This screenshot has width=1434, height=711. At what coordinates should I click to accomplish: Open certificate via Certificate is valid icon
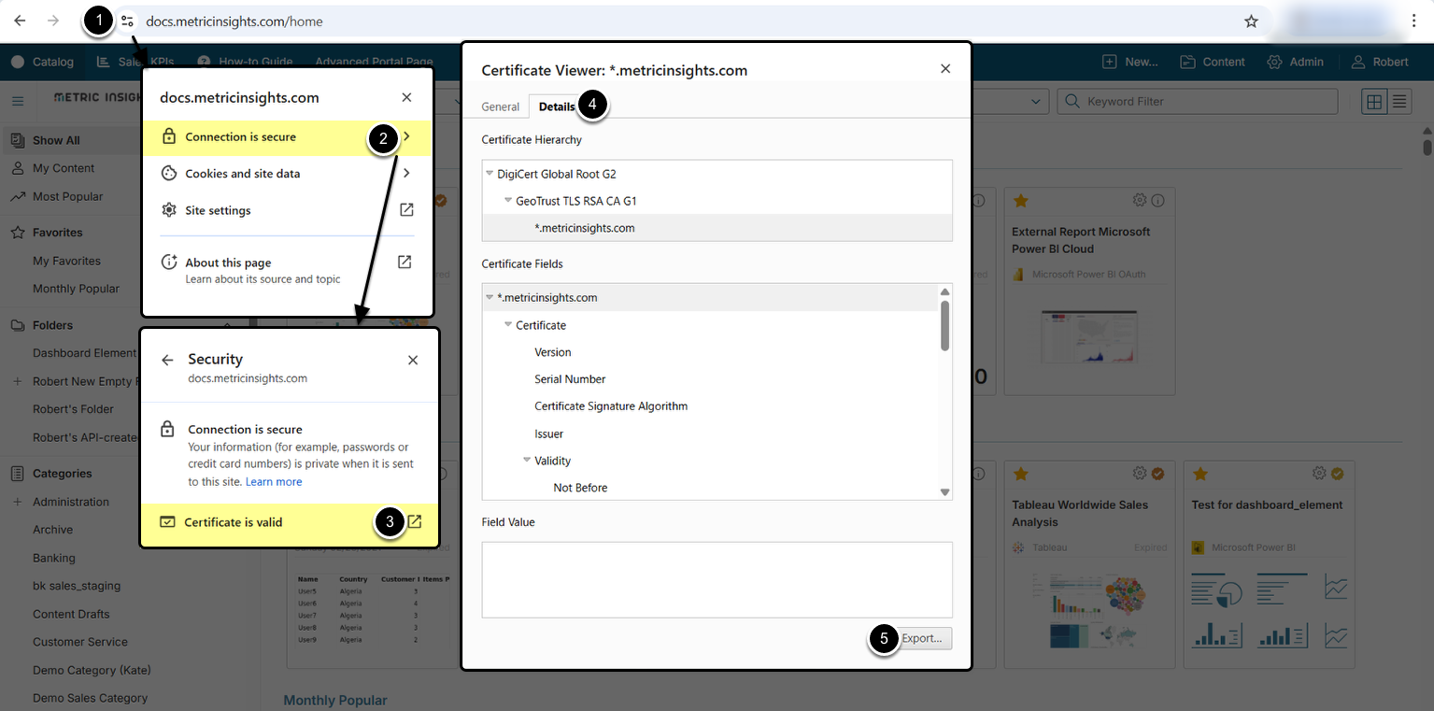(x=415, y=522)
